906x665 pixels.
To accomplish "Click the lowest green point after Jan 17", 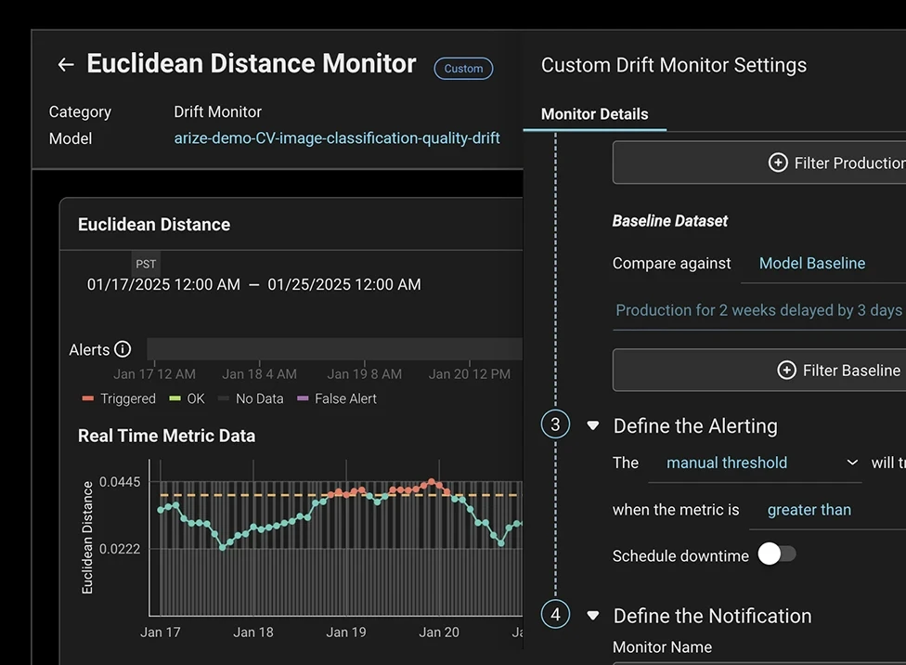I will pyautogui.click(x=223, y=547).
